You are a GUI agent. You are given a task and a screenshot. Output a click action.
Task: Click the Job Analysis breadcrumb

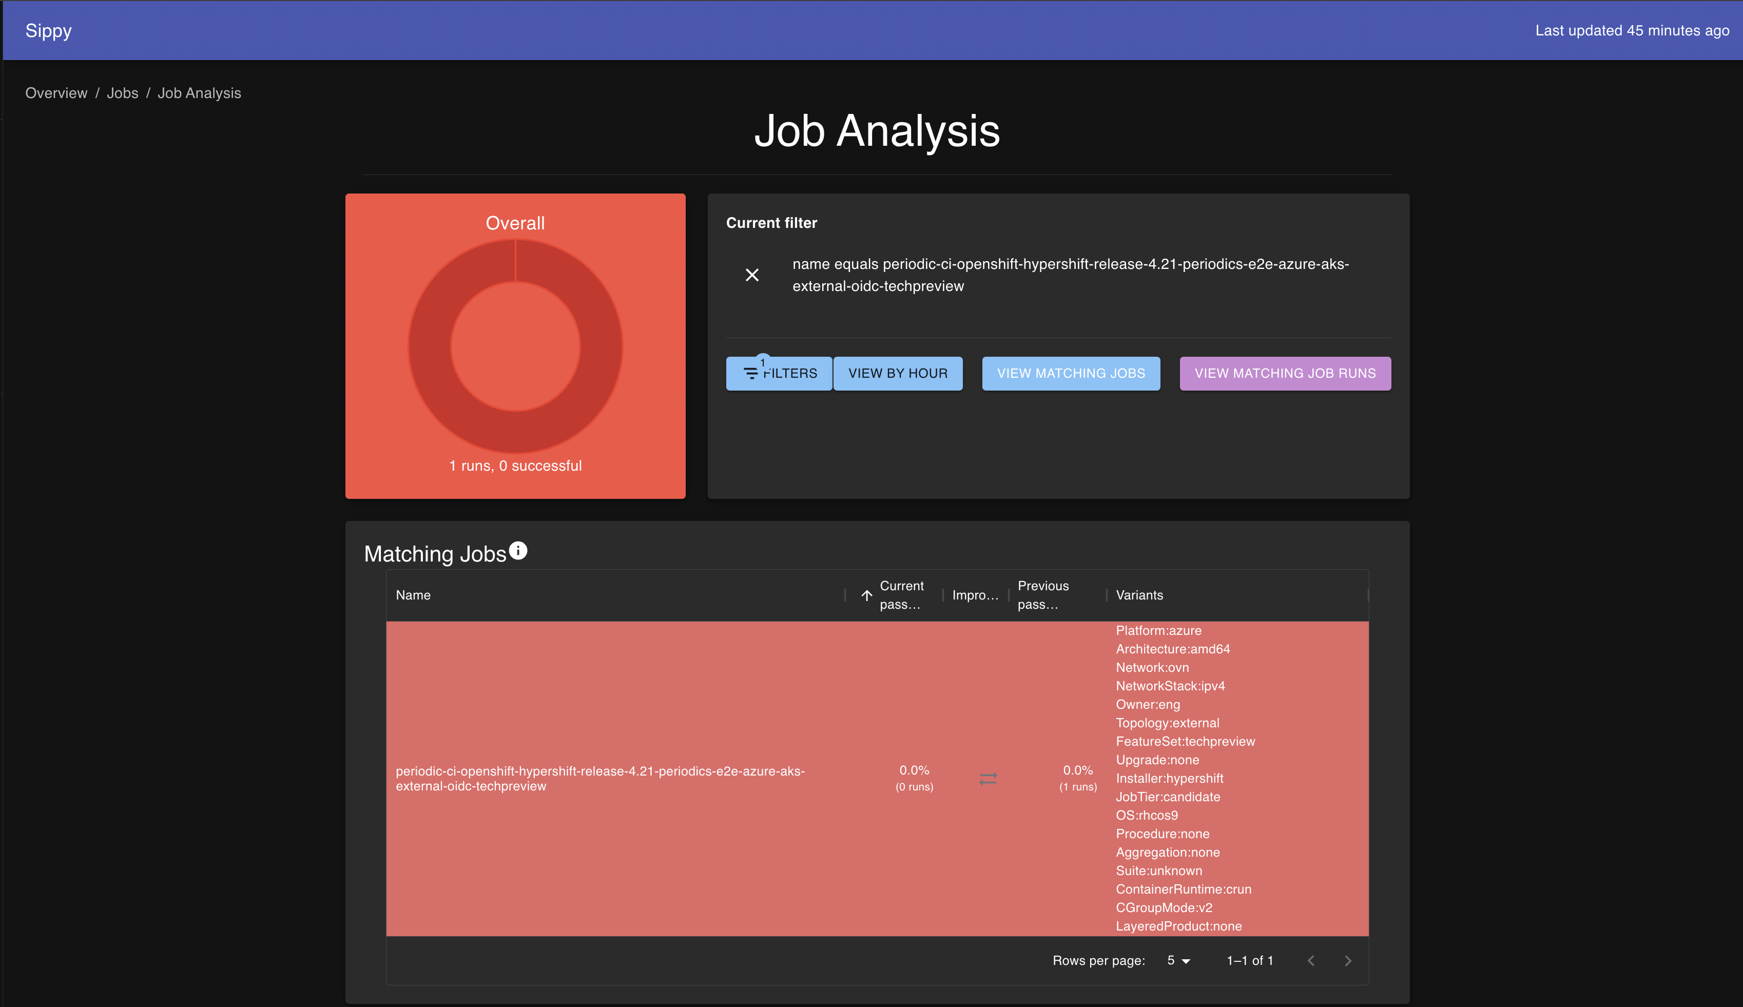199,93
